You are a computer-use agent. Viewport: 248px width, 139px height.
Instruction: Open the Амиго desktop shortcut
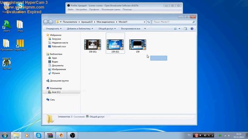coord(7,26)
